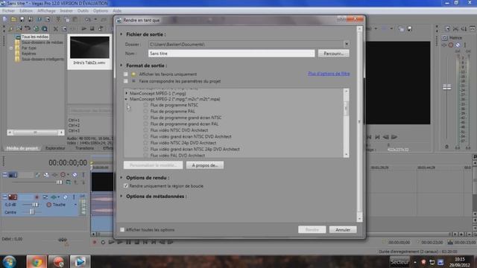This screenshot has width=477, height=268.
Task: Arm audio track 2 for recording
Action: 37,197
